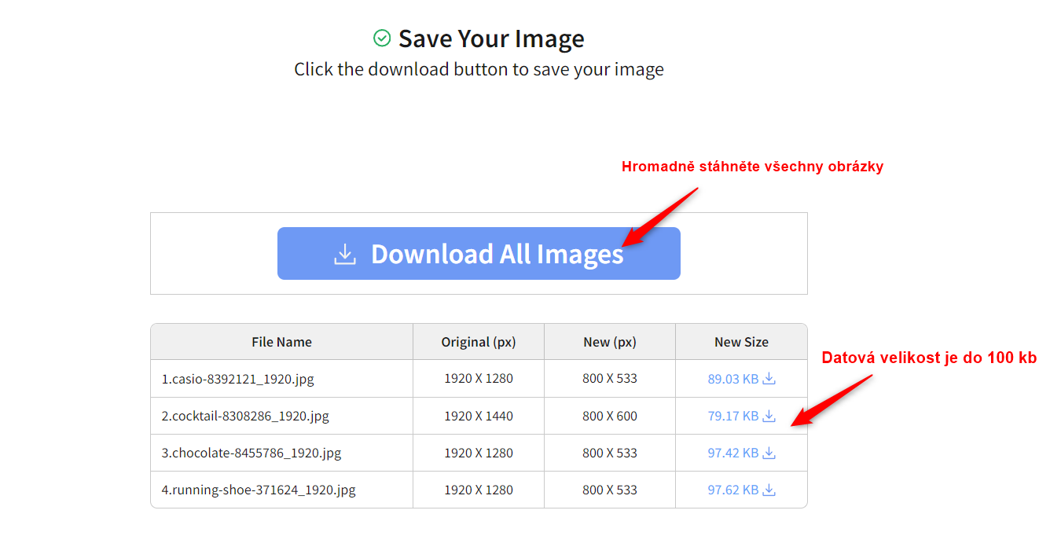Screen dimensions: 1061x558
Task: Click the download icon beside 97.42 KB
Action: click(x=769, y=453)
